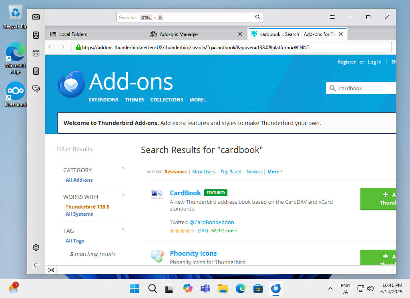Open Microsoft Teams from taskbar

pyautogui.click(x=205, y=288)
